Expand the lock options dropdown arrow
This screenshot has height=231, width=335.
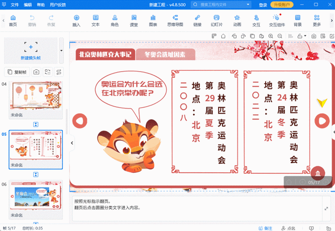305,36
